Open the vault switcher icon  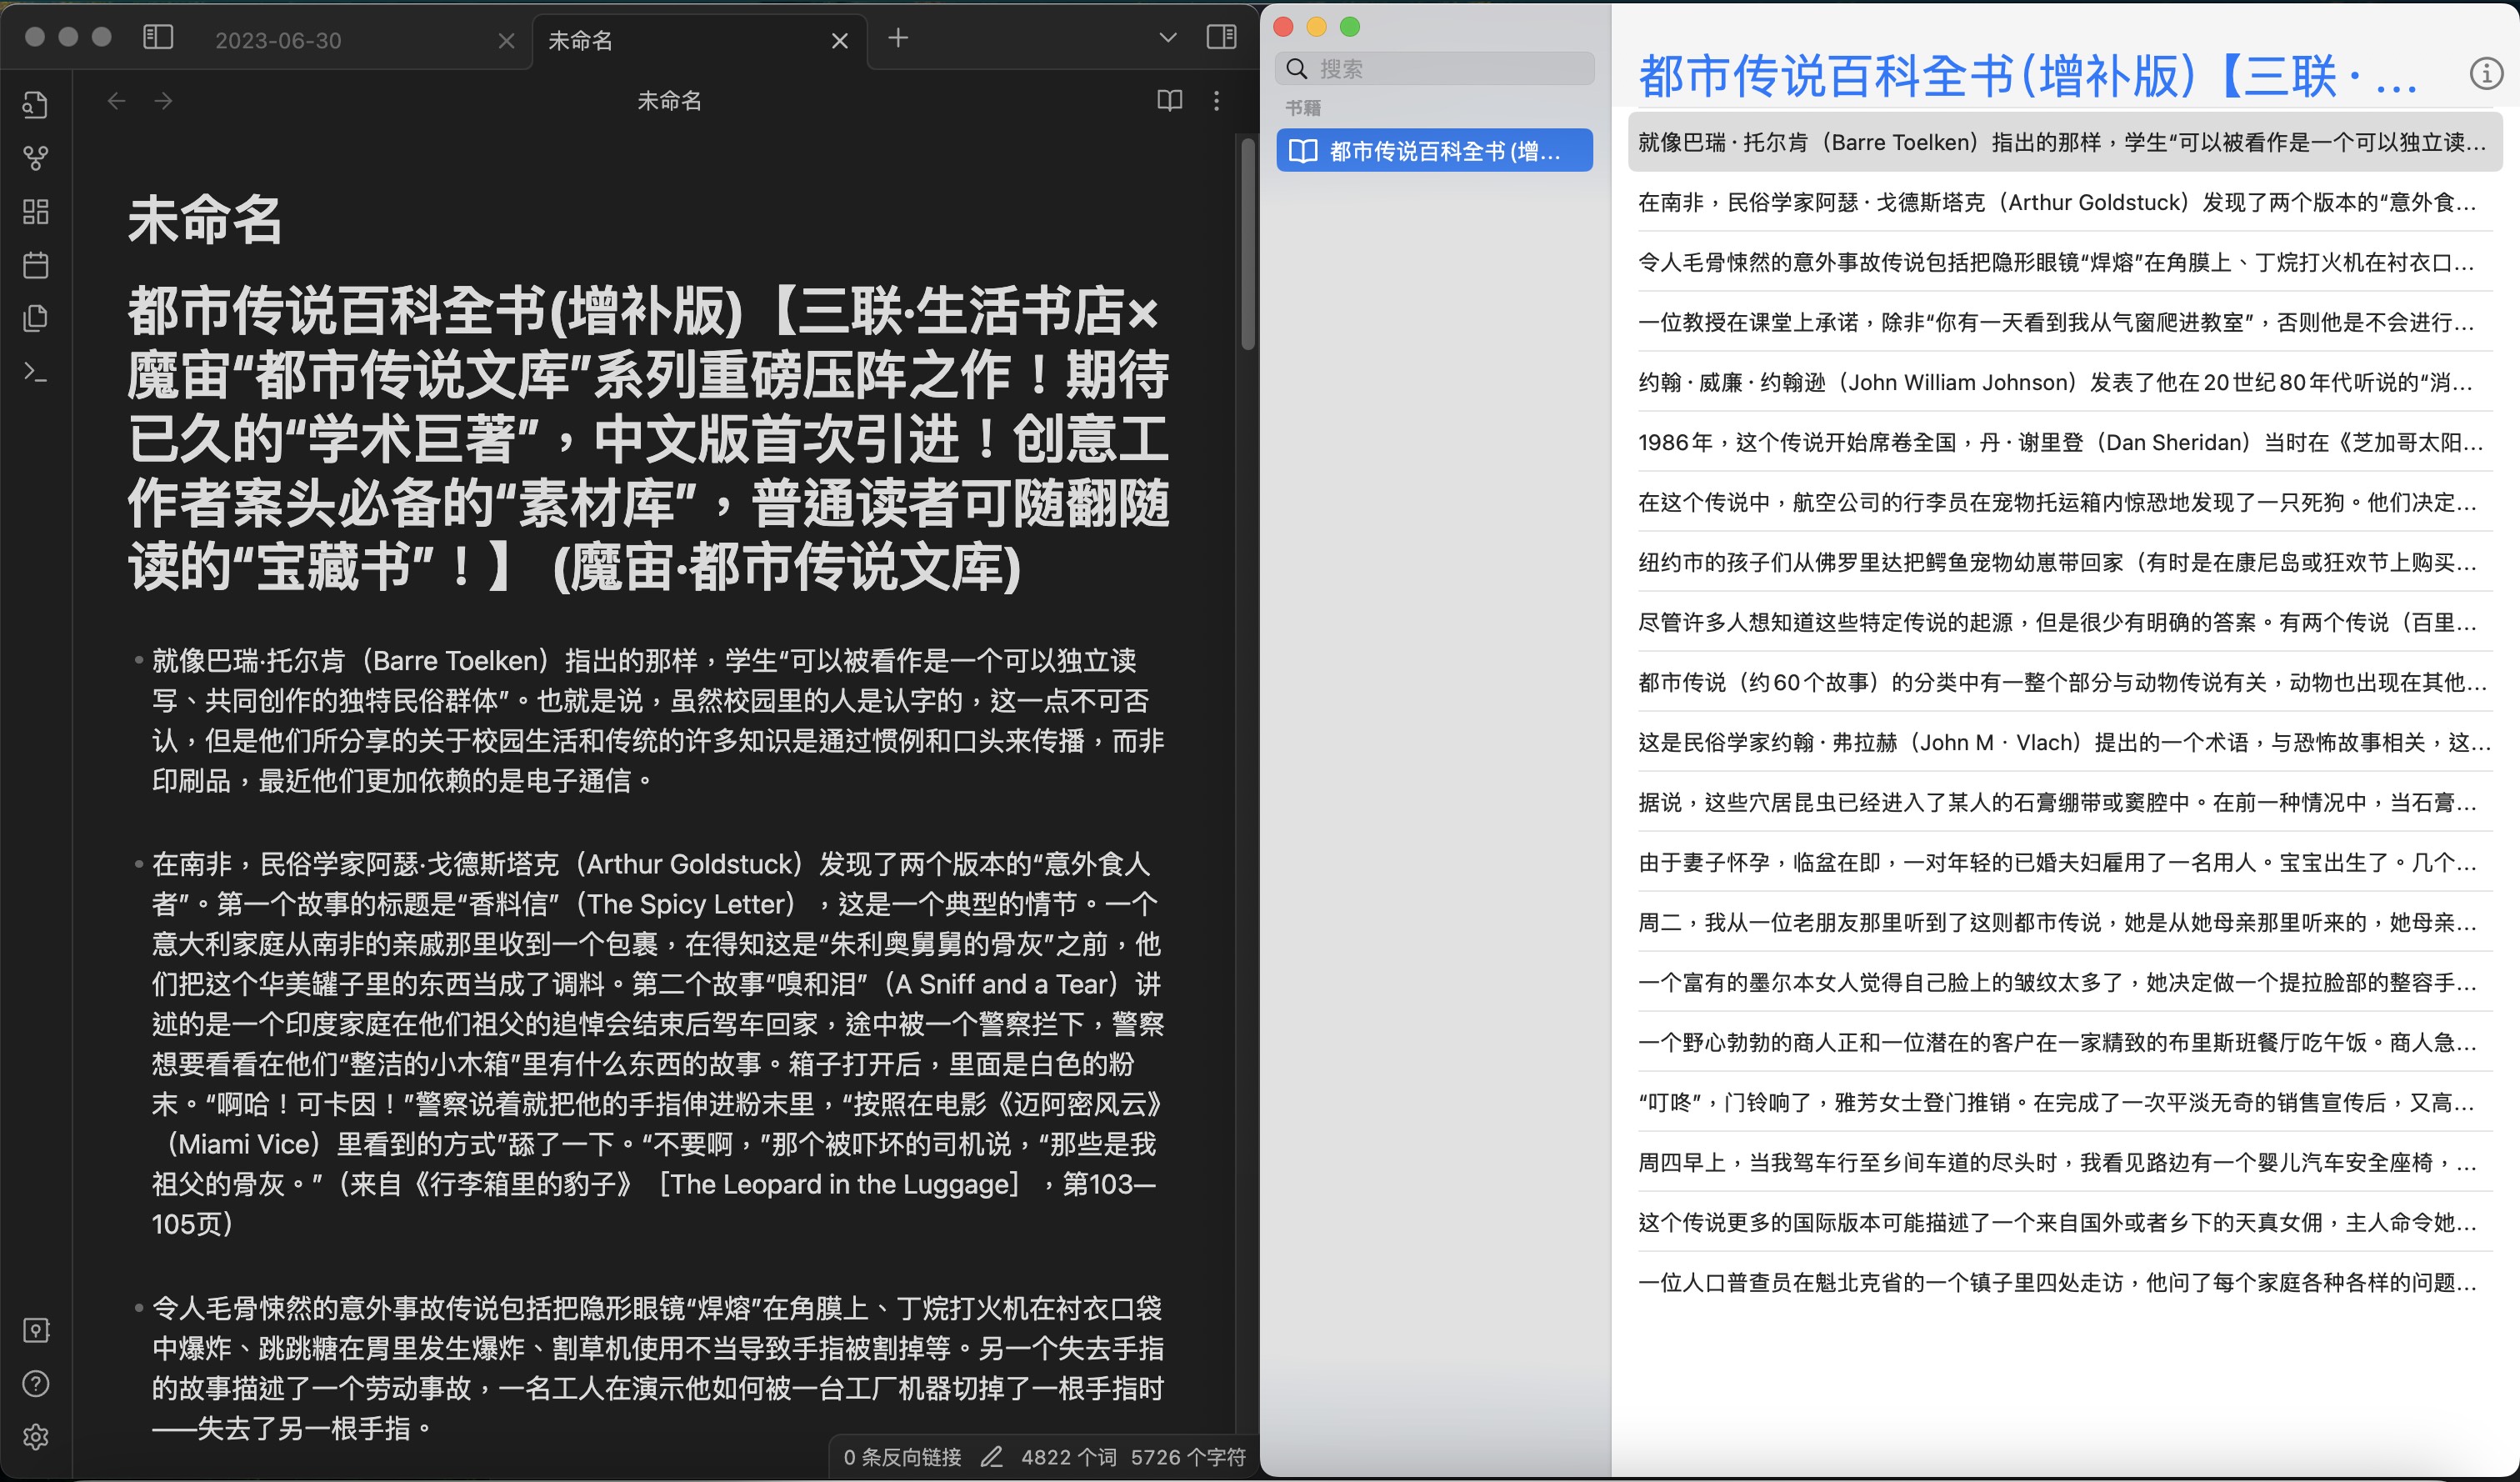pos(36,1330)
